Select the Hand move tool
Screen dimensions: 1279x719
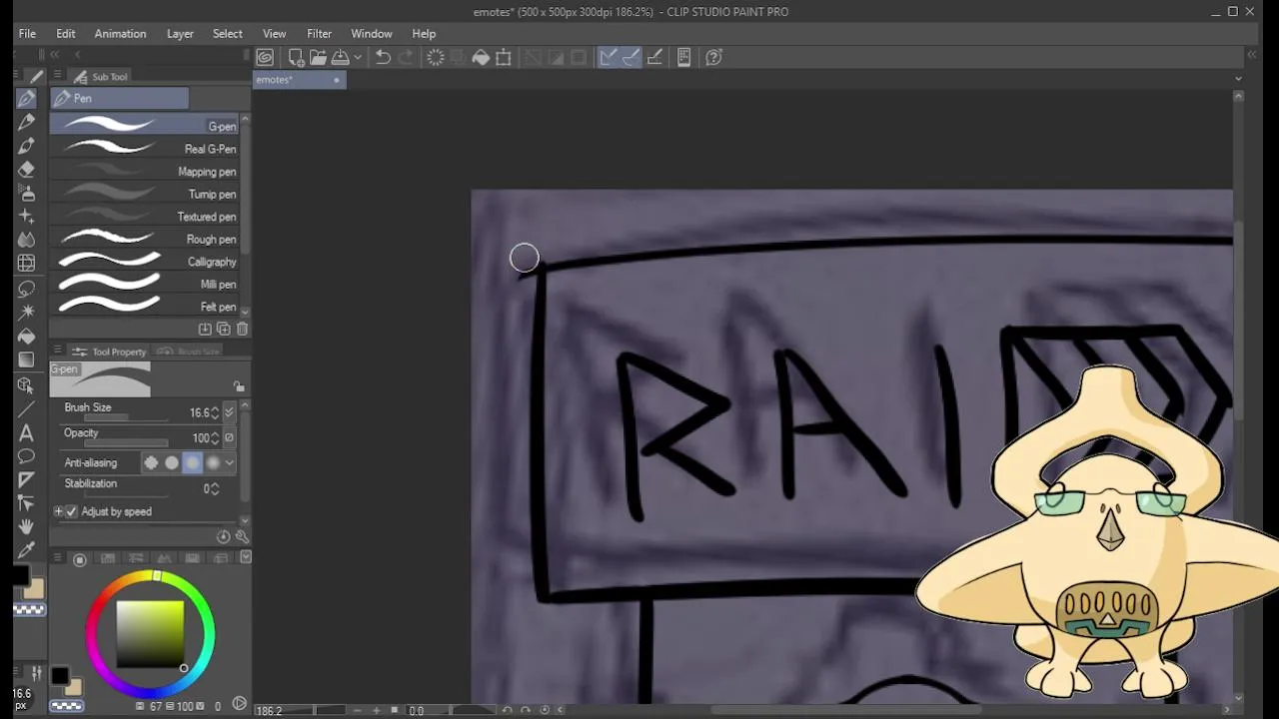27,526
